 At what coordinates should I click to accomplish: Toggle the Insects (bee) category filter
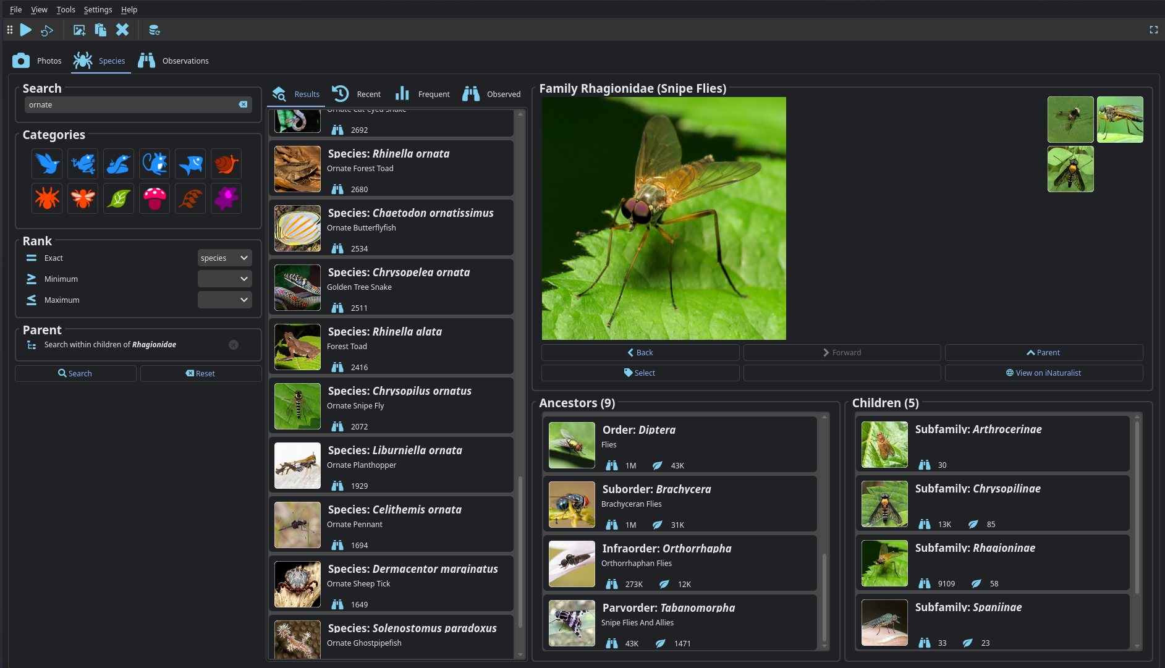click(83, 198)
